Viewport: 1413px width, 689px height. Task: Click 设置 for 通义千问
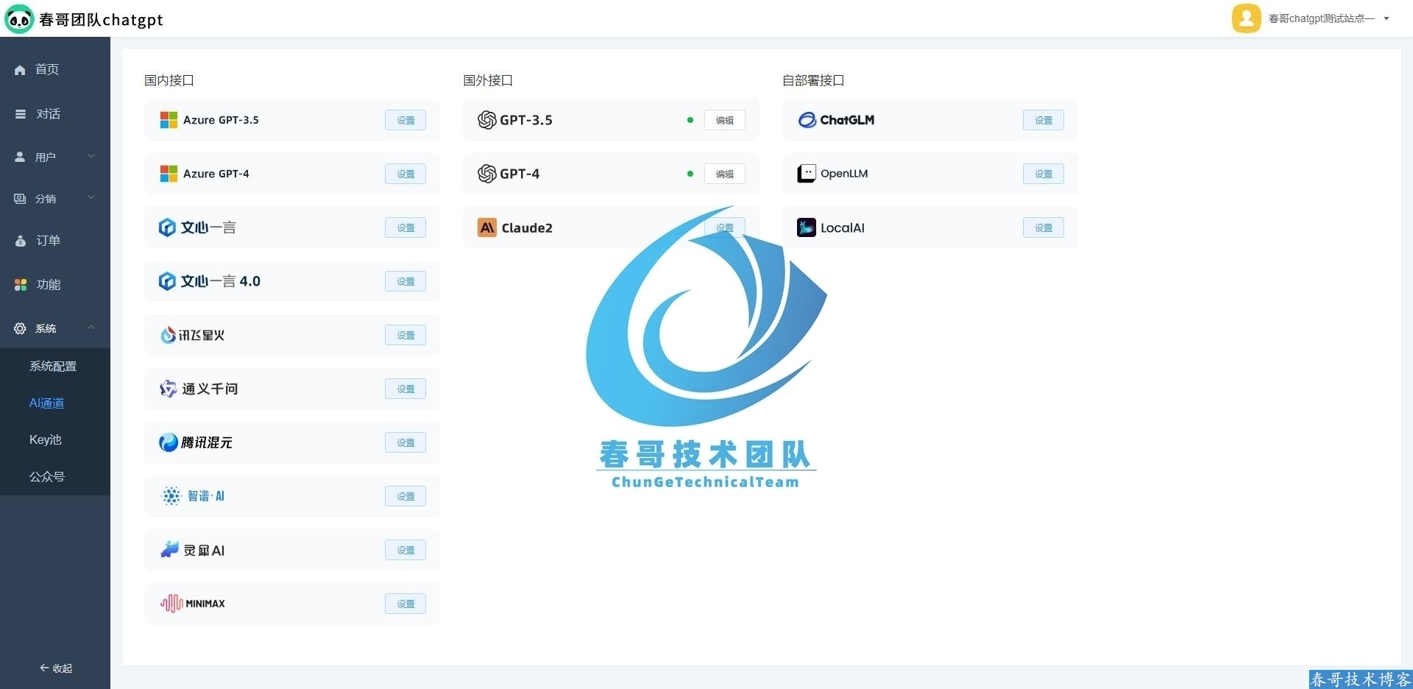point(406,389)
